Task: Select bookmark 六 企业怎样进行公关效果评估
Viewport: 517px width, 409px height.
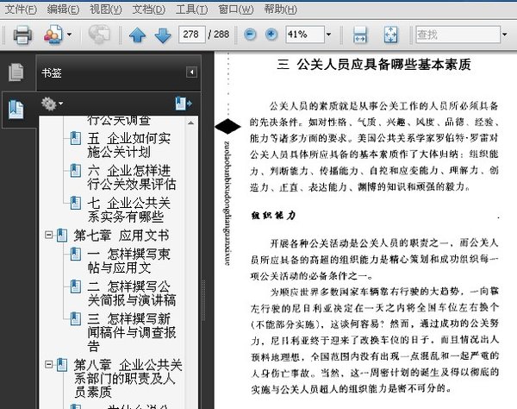Action: pyautogui.click(x=132, y=178)
